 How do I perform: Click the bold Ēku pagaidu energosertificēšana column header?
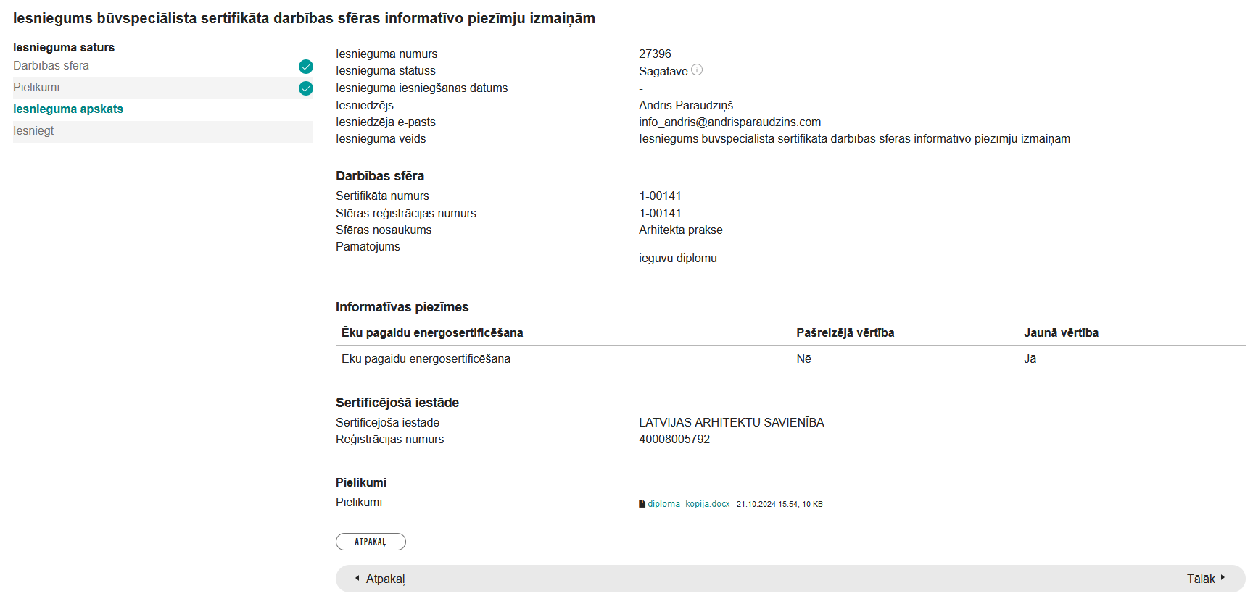tap(432, 333)
